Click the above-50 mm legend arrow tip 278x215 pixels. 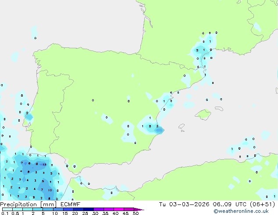(139, 209)
